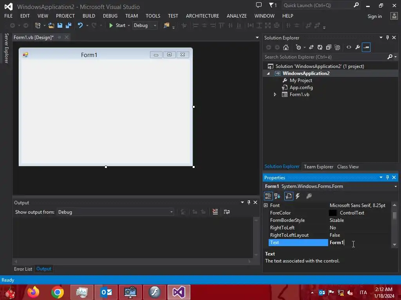Click the Properties scrollbar down arrow
This screenshot has width=401, height=300.
point(394,245)
